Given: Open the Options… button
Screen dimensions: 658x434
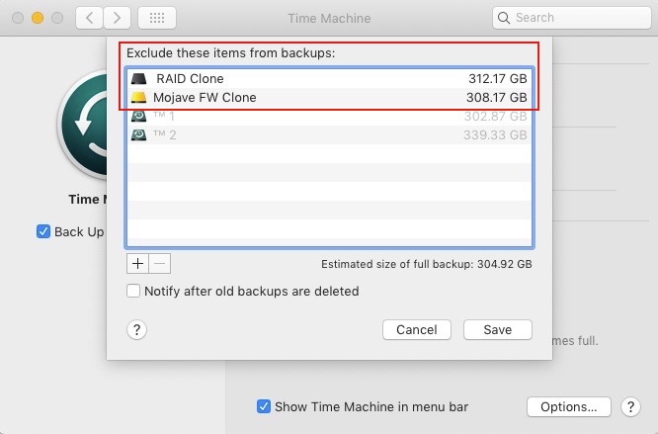Looking at the screenshot, I should [568, 406].
